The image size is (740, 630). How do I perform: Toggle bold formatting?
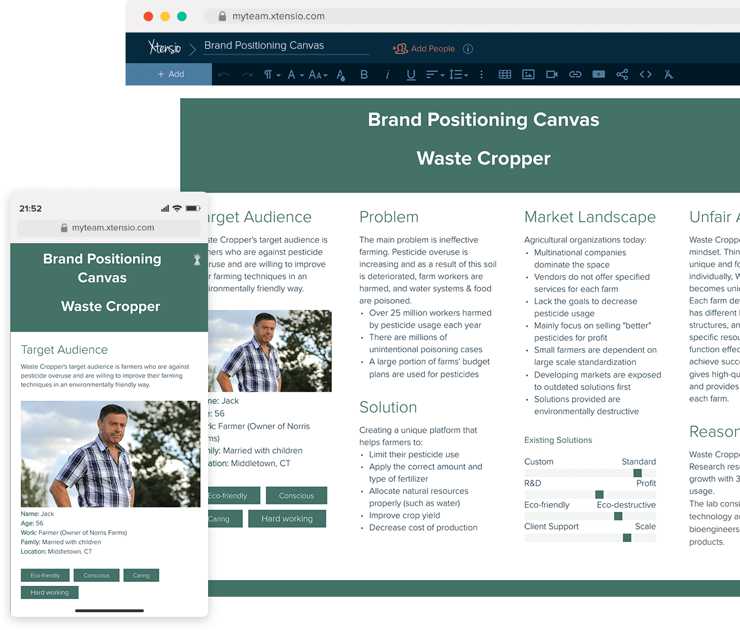(x=364, y=74)
